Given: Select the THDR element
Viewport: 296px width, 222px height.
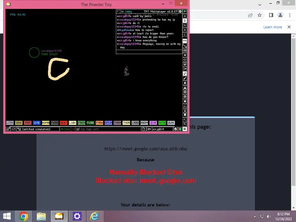Looking at the screenshot, I should pos(126,123).
